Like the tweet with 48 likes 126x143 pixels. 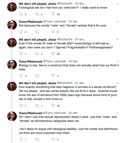click(x=53, y=105)
